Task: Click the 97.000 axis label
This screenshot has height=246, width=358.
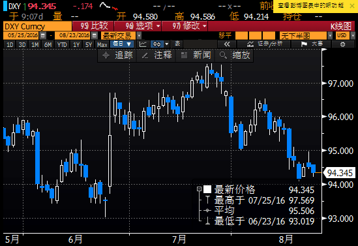Action: (340, 84)
